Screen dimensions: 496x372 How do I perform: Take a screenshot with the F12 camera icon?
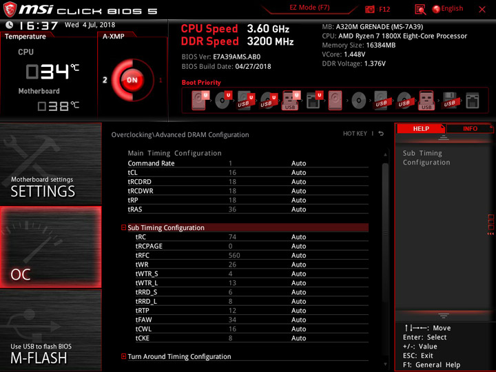click(x=369, y=10)
